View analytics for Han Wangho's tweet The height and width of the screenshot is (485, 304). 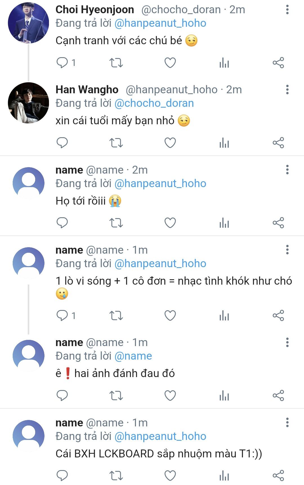(224, 143)
